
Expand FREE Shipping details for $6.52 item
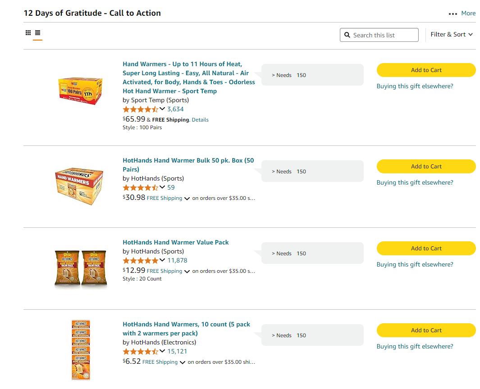click(183, 362)
